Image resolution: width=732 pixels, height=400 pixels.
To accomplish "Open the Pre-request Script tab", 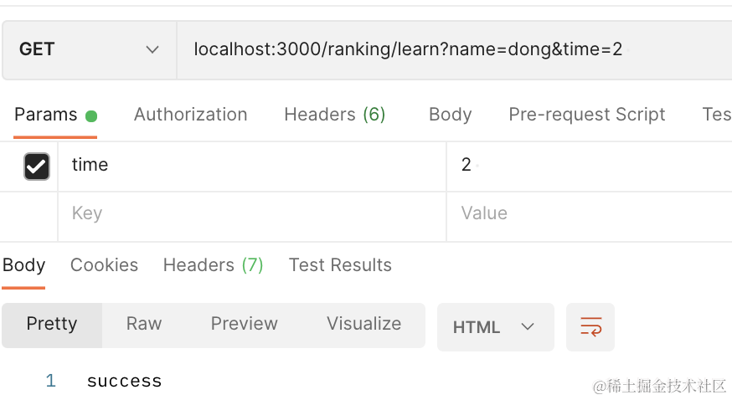I will (586, 115).
